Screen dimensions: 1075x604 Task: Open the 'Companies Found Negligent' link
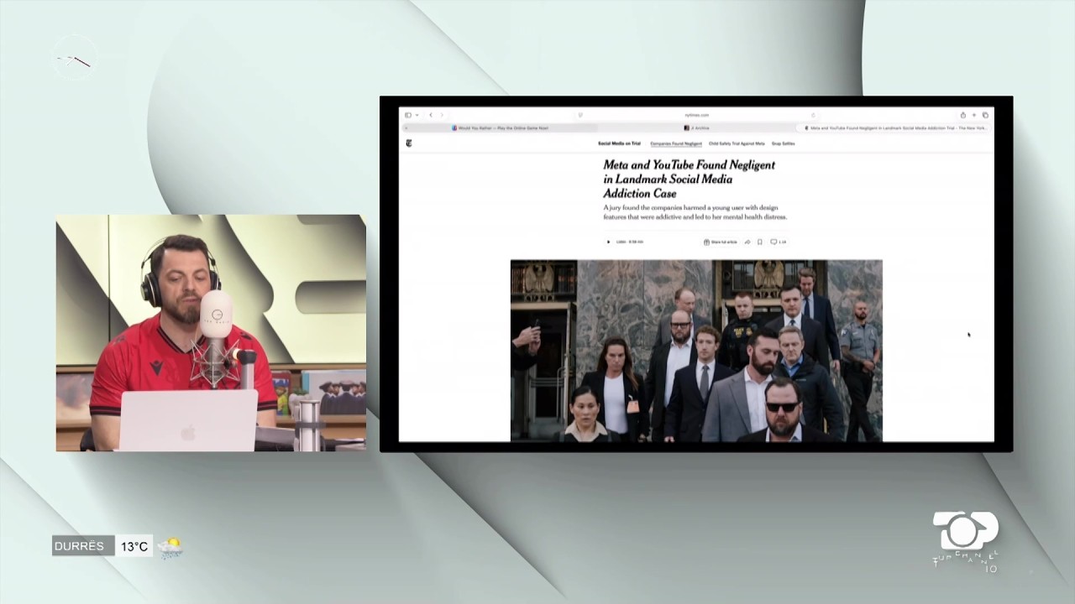[x=676, y=143]
